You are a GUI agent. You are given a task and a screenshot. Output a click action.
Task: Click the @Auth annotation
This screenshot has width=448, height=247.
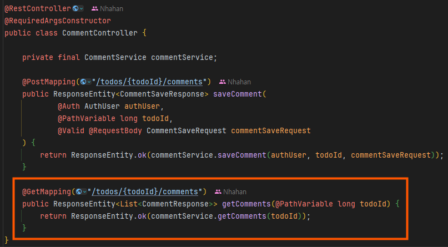pos(69,106)
